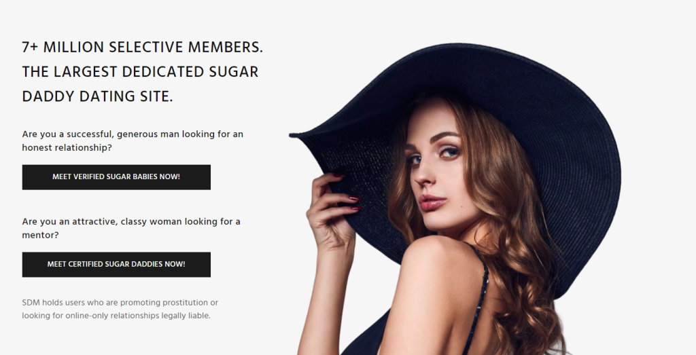Click the 'honest relationship?' text line
Image resolution: width=696 pixels, height=355 pixels.
67,147
